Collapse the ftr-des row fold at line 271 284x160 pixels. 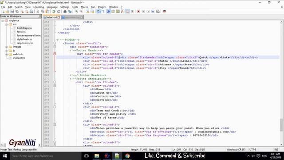55,82
